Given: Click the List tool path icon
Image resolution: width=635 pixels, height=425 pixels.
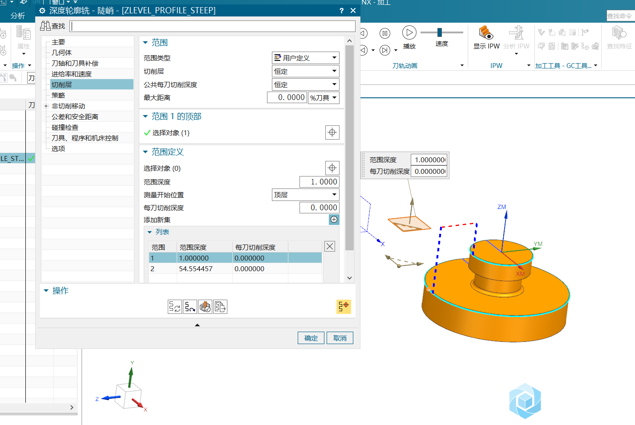Looking at the screenshot, I should click(220, 307).
